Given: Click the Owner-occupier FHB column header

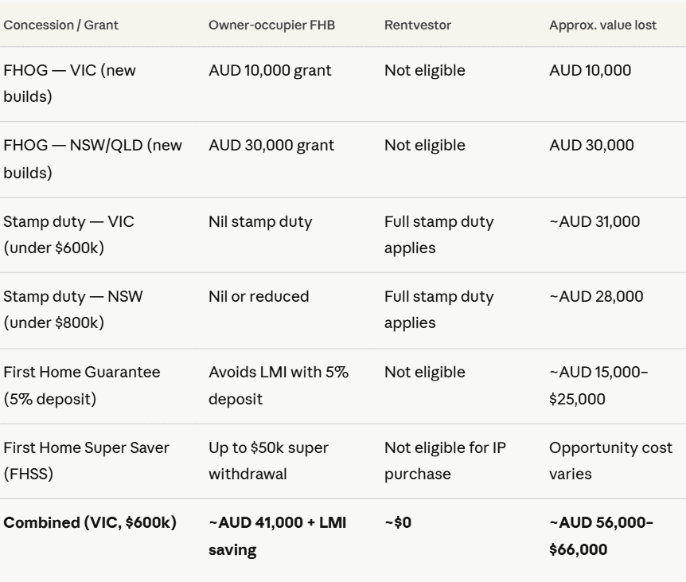Looking at the screenshot, I should pos(271,25).
